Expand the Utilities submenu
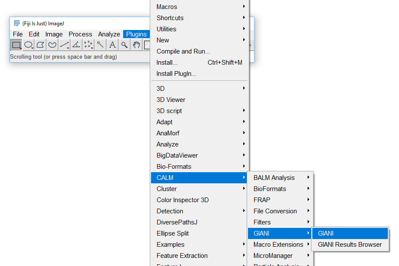 [x=199, y=29]
